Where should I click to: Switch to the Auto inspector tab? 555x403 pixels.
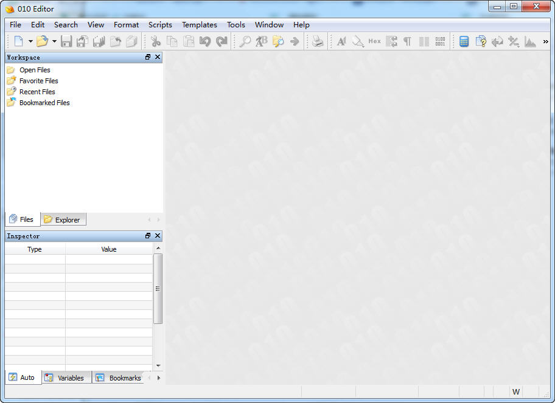23,377
